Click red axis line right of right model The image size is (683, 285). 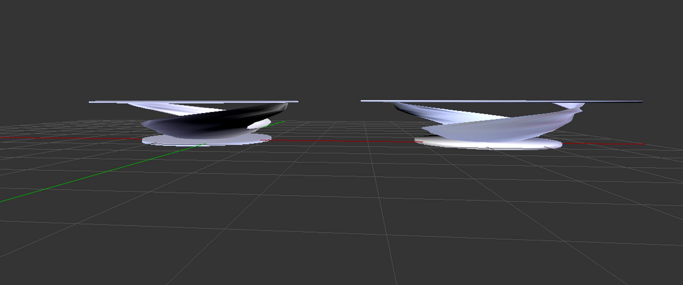pyautogui.click(x=605, y=144)
